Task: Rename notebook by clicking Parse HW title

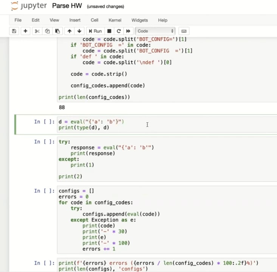Action: click(67, 6)
